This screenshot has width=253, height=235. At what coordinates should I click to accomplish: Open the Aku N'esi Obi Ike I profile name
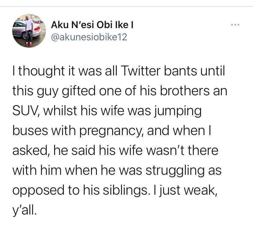coord(92,25)
